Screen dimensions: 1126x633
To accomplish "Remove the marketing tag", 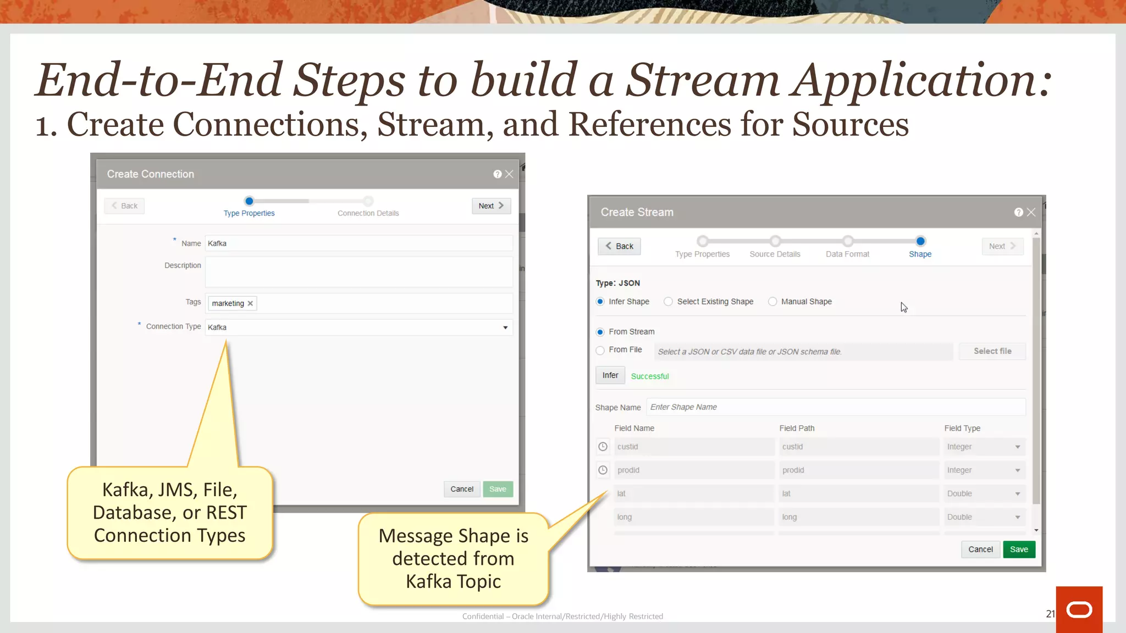I will click(x=250, y=303).
